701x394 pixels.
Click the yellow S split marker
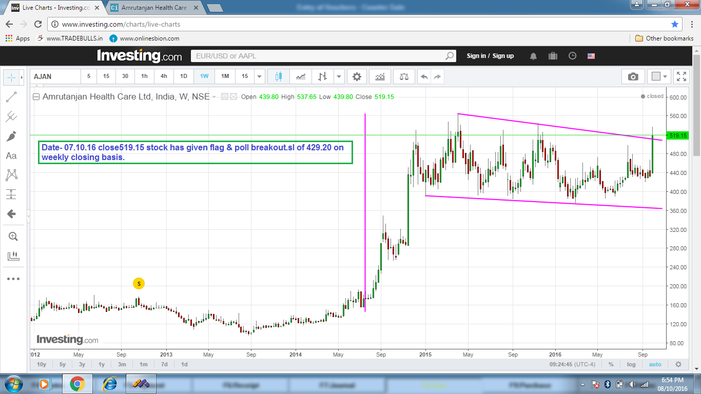138,283
